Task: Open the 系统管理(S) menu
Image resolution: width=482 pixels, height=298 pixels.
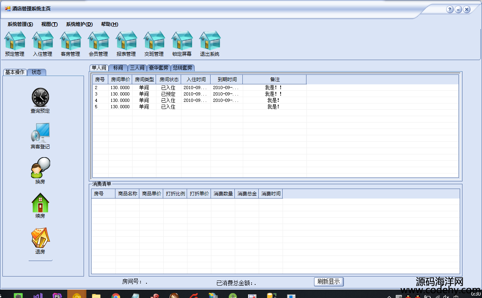Action: pos(20,24)
